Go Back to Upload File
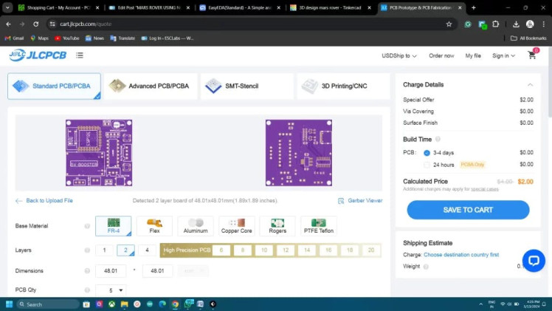Image resolution: width=552 pixels, height=311 pixels. [44, 201]
